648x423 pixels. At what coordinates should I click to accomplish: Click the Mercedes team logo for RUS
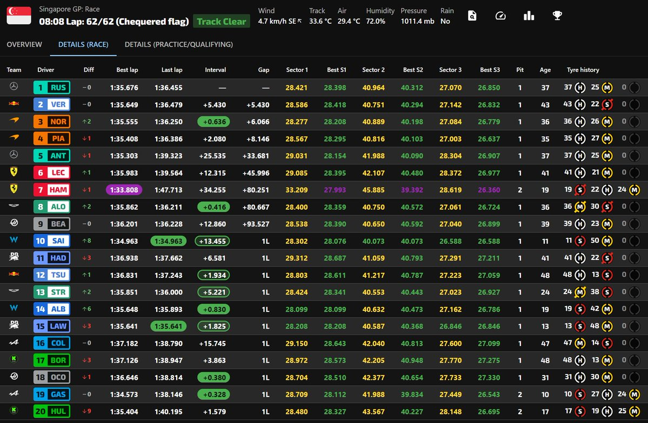click(14, 87)
